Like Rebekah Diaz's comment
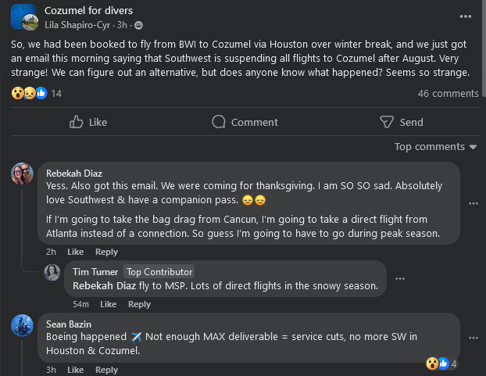This screenshot has width=486, height=376. [75, 252]
